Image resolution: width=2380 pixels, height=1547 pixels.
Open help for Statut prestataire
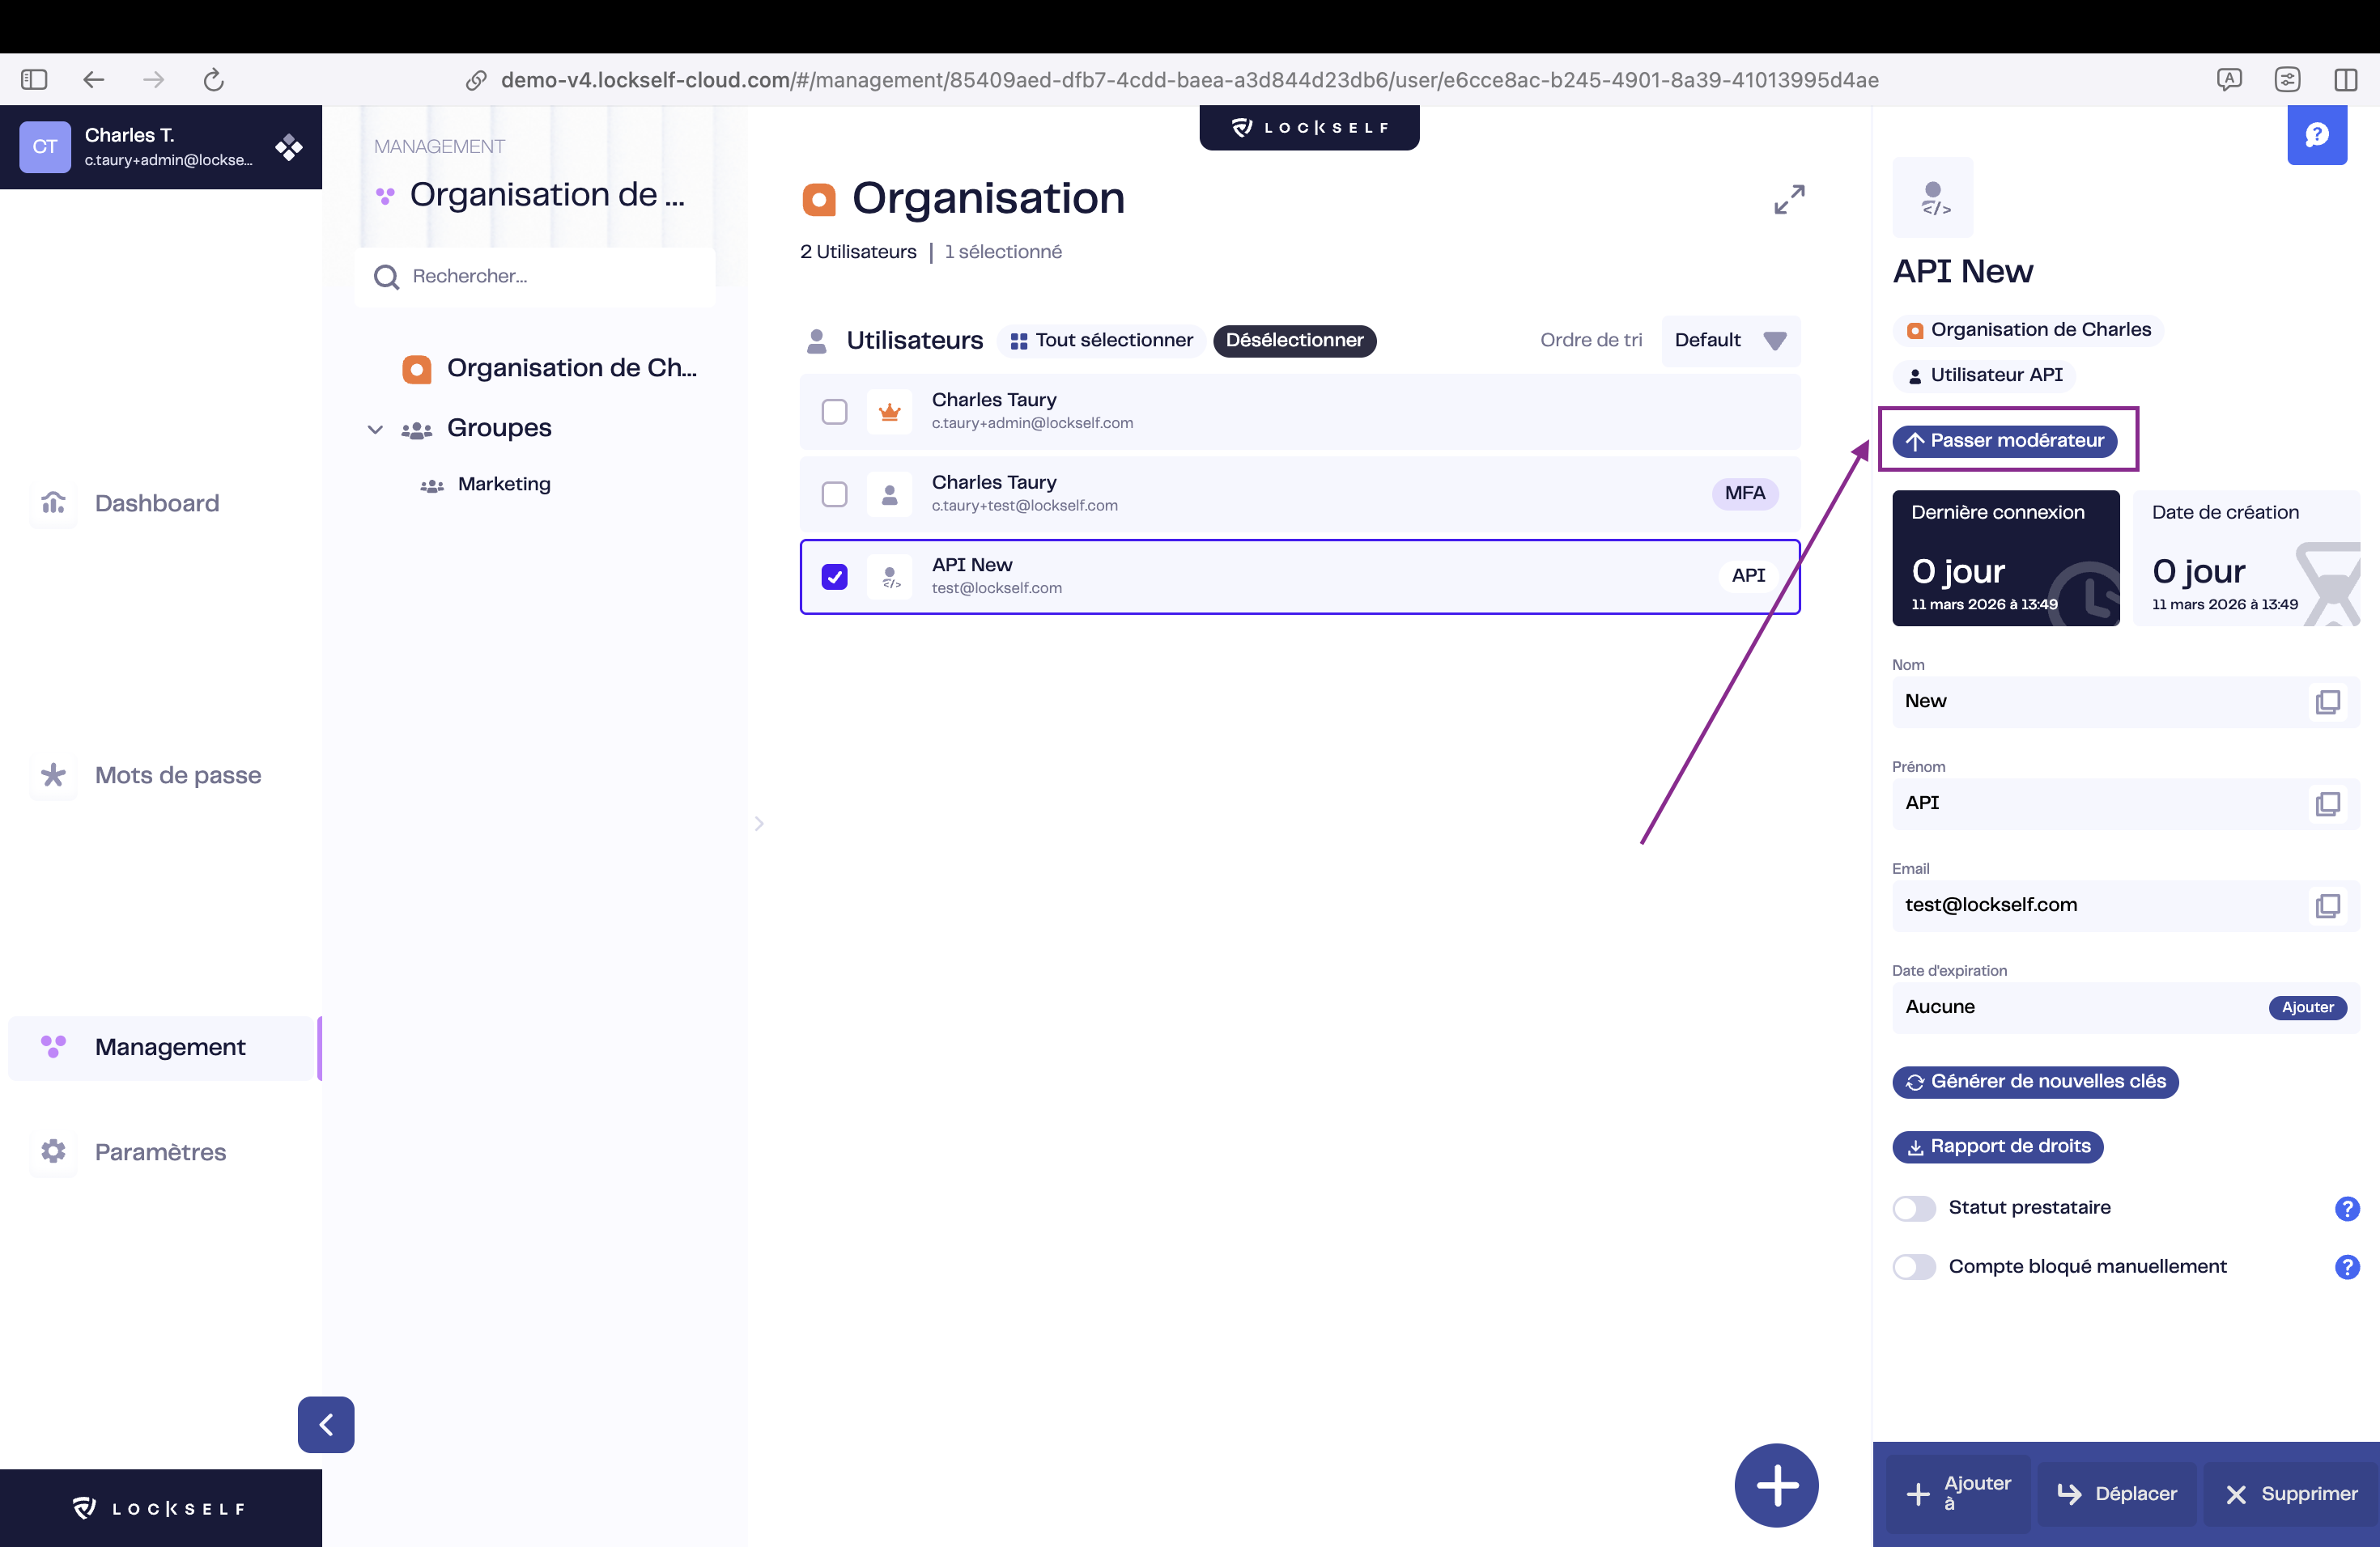click(2347, 1208)
